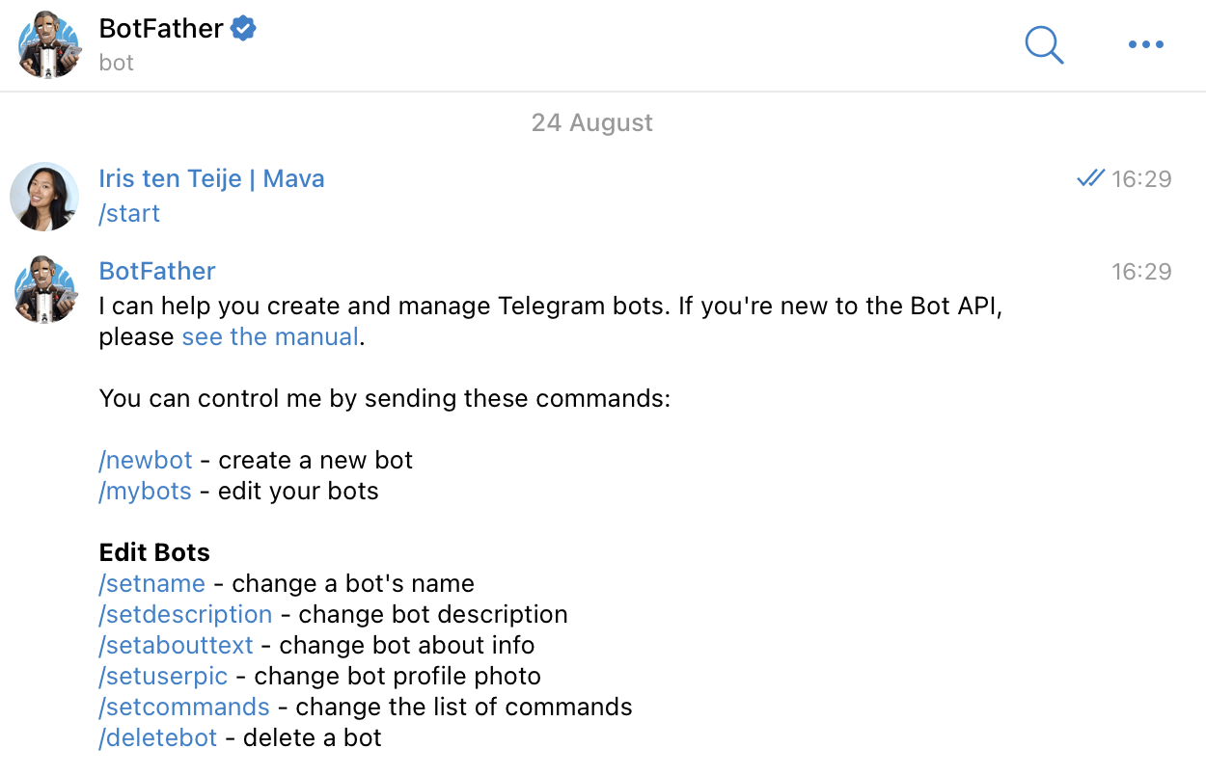Open the 'see the manual' link
Image resolution: width=1206 pixels, height=775 pixels.
[269, 336]
